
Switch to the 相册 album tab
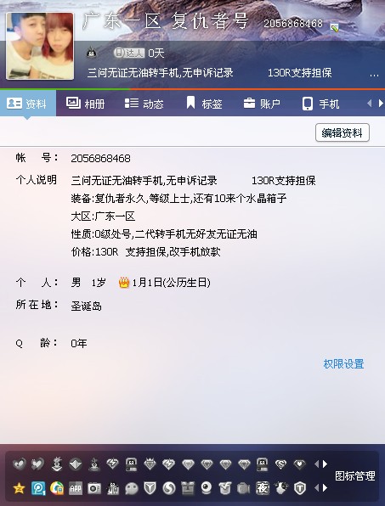click(86, 104)
